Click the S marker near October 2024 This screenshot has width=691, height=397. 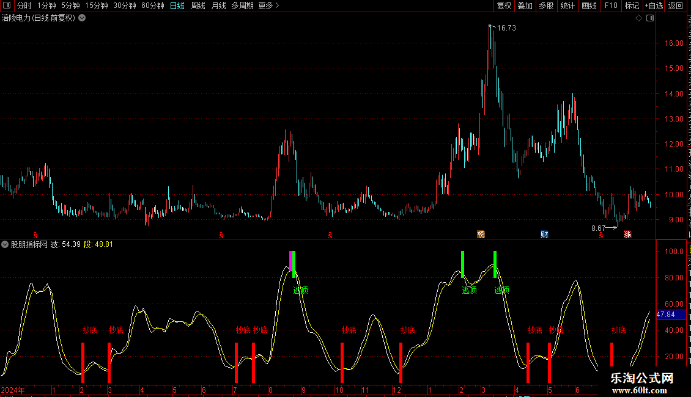[330, 236]
